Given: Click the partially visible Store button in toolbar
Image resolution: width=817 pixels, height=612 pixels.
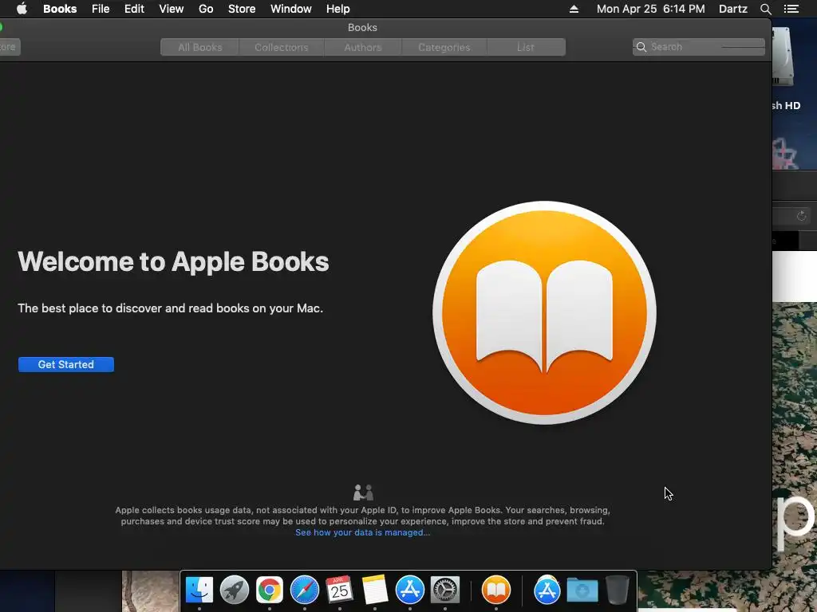Looking at the screenshot, I should pyautogui.click(x=10, y=47).
